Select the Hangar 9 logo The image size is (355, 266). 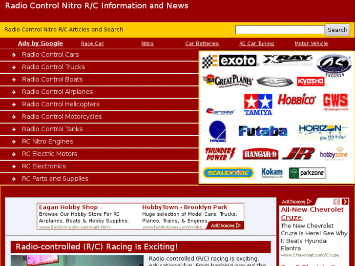pos(260,154)
